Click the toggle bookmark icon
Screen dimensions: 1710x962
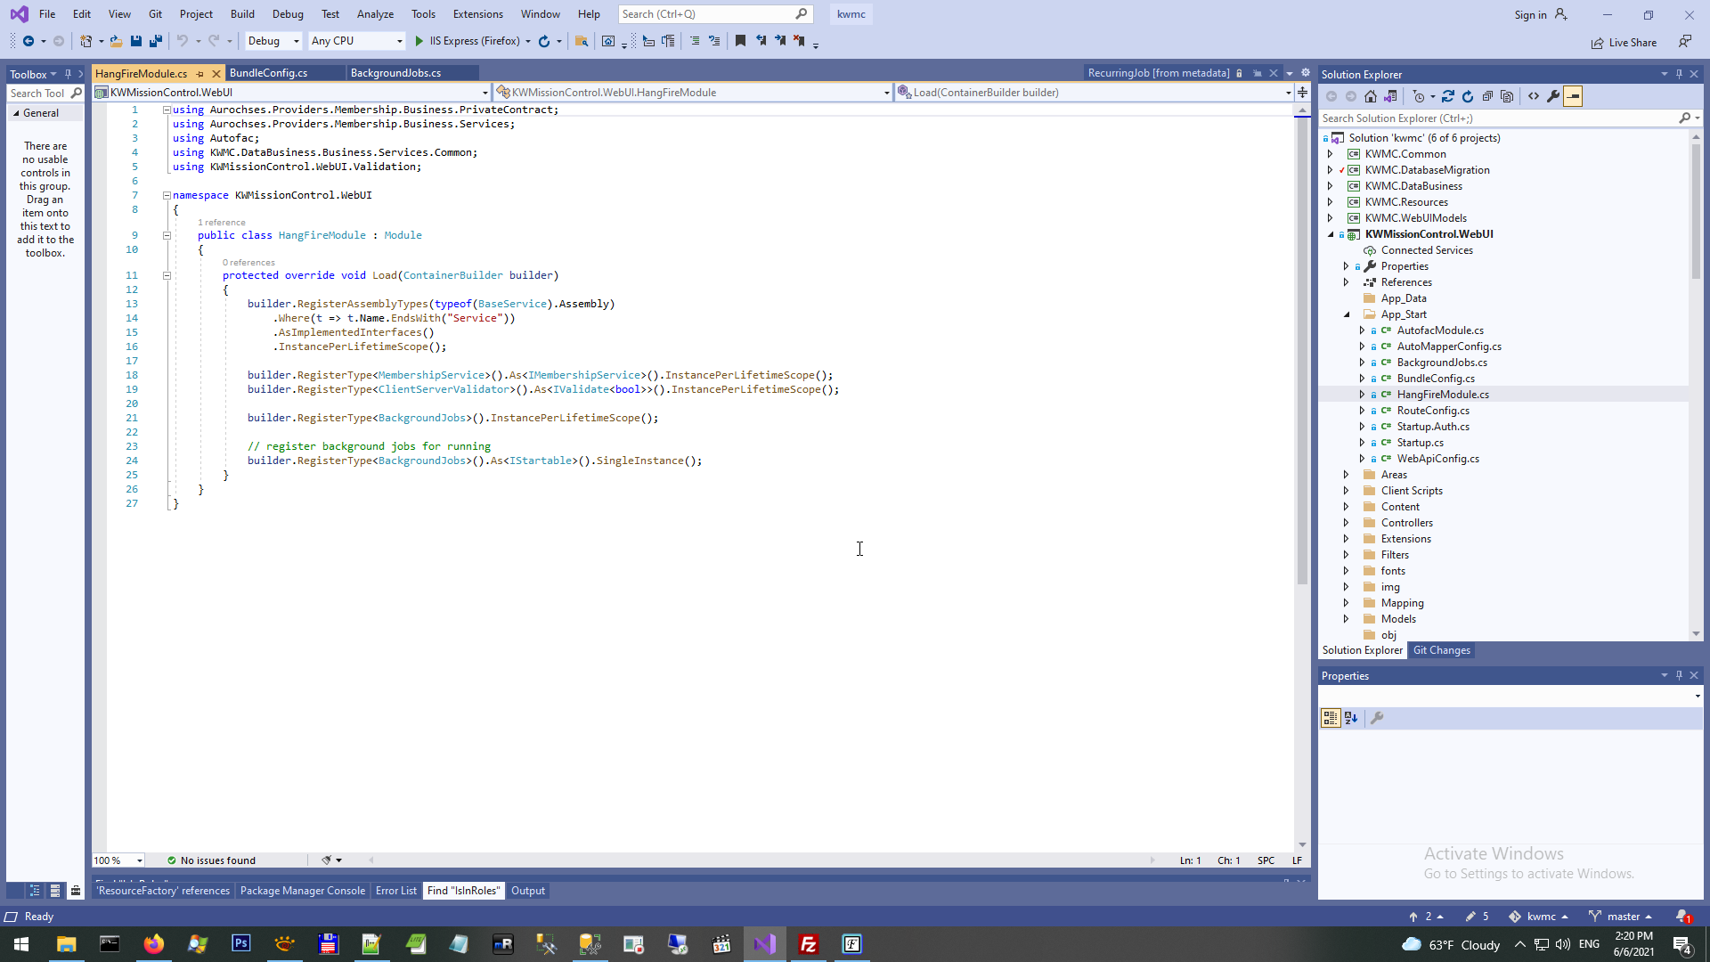pyautogui.click(x=740, y=41)
